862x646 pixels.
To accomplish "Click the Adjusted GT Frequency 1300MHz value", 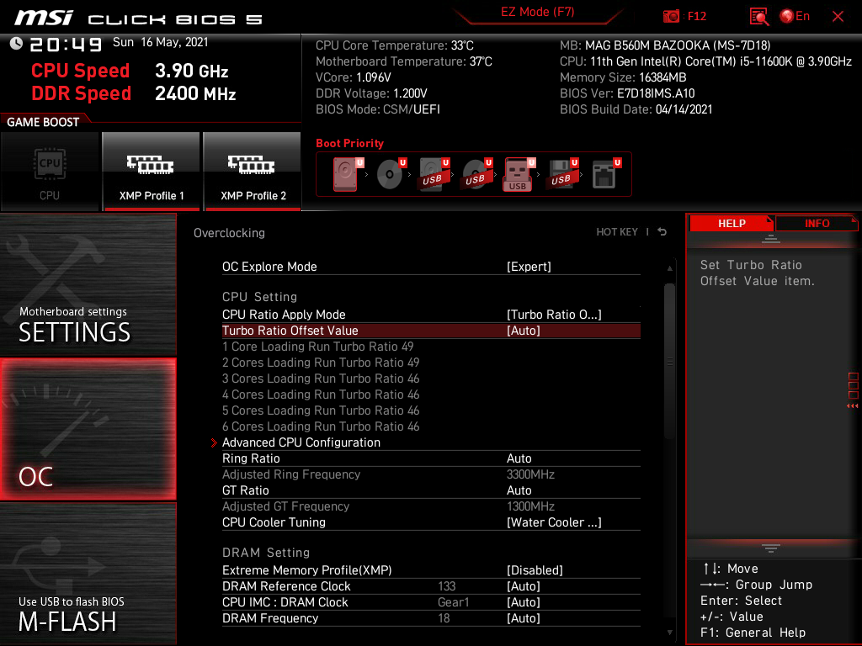I will (x=530, y=506).
